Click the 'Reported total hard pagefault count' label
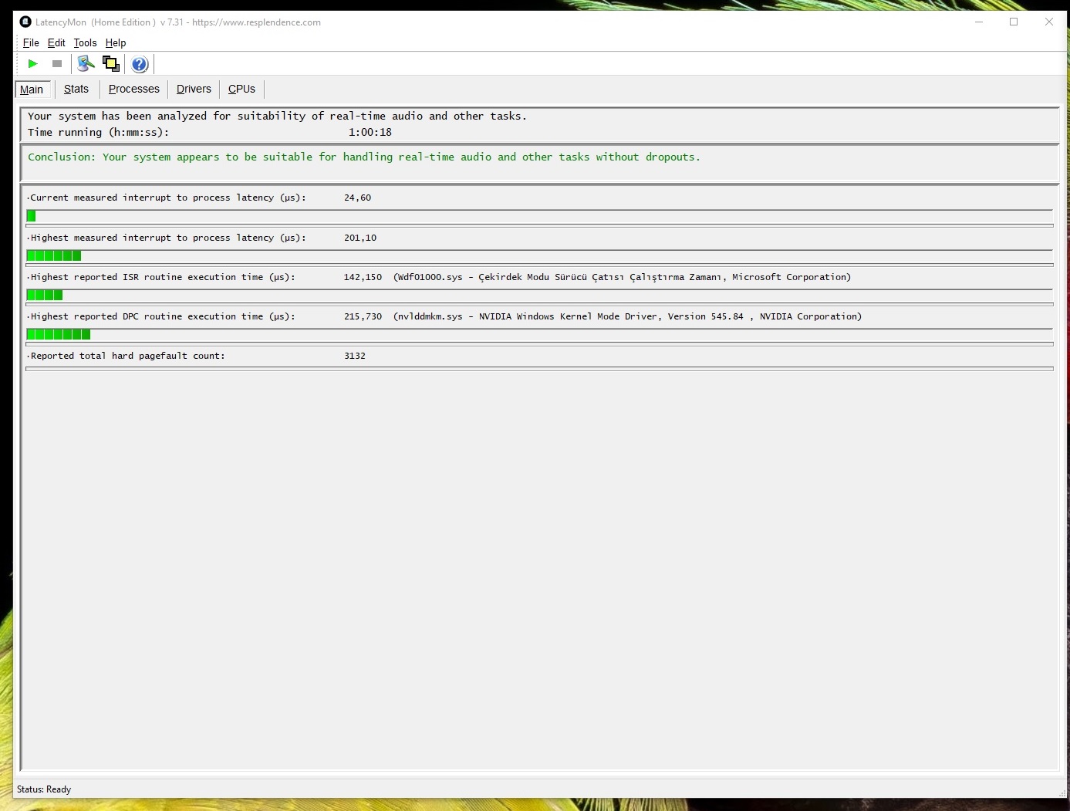Screen dimensions: 1070x811 pyautogui.click(x=127, y=356)
